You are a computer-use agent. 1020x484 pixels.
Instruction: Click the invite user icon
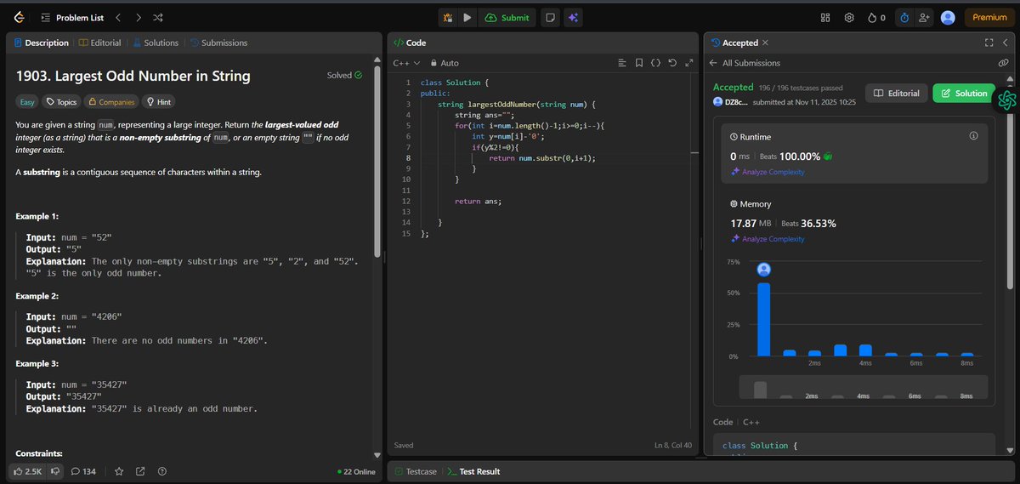tap(924, 17)
